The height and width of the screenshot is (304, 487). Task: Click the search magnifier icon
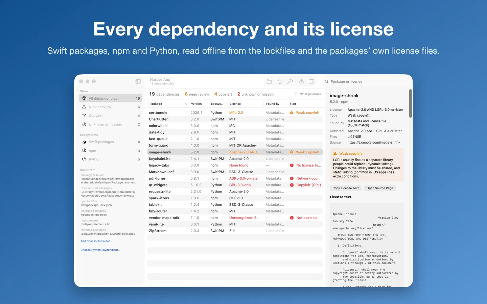[327, 82]
